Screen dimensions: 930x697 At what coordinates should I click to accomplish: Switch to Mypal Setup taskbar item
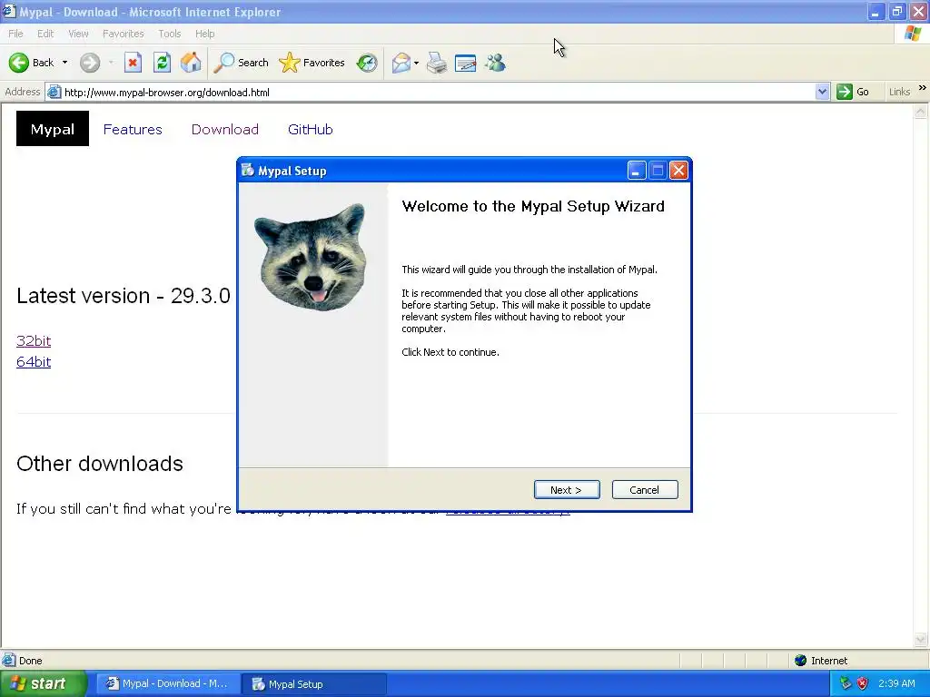314,683
